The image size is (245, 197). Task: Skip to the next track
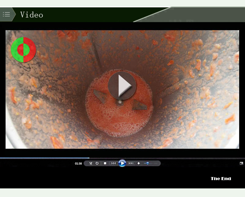click(131, 163)
